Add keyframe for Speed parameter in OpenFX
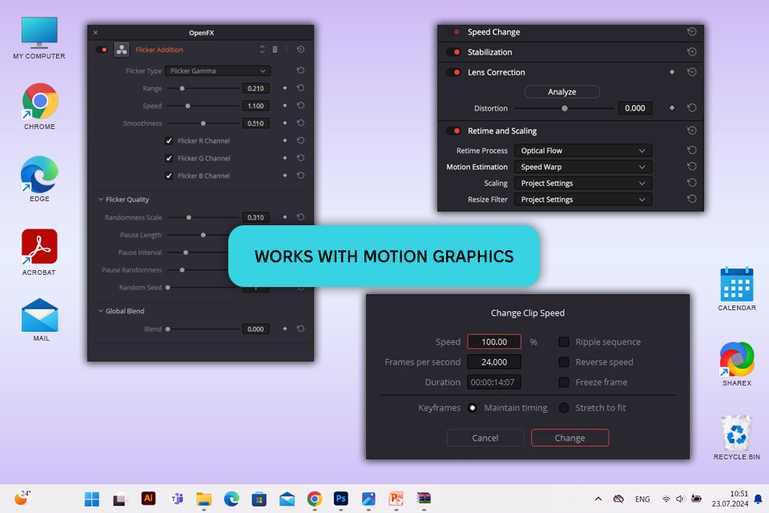Image resolution: width=769 pixels, height=513 pixels. 285,106
